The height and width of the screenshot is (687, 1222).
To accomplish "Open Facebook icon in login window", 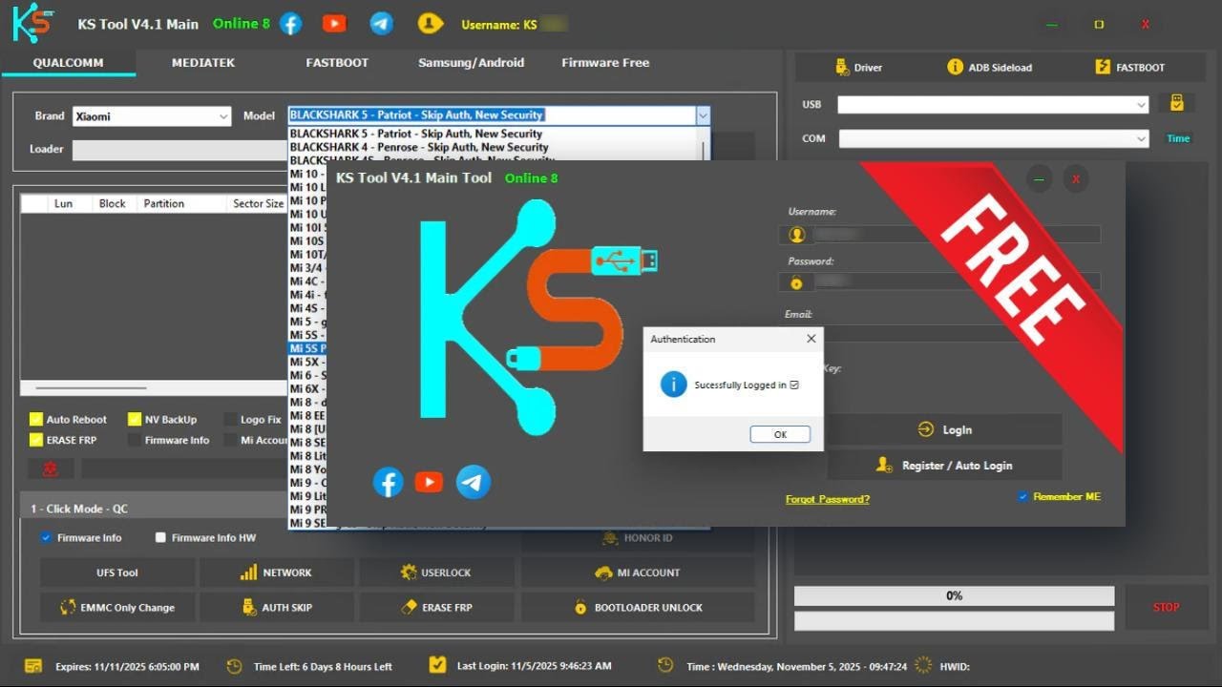I will 388,482.
